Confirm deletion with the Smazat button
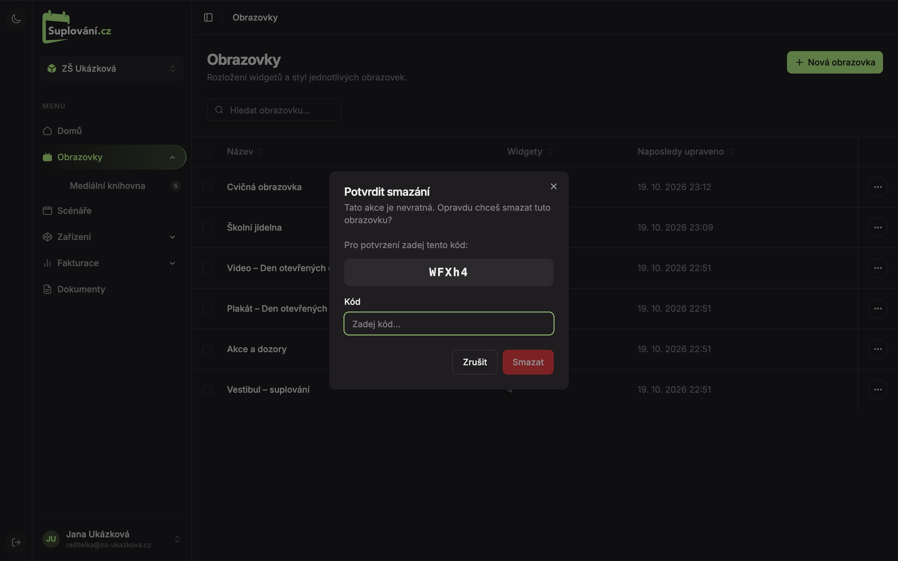 click(x=528, y=362)
